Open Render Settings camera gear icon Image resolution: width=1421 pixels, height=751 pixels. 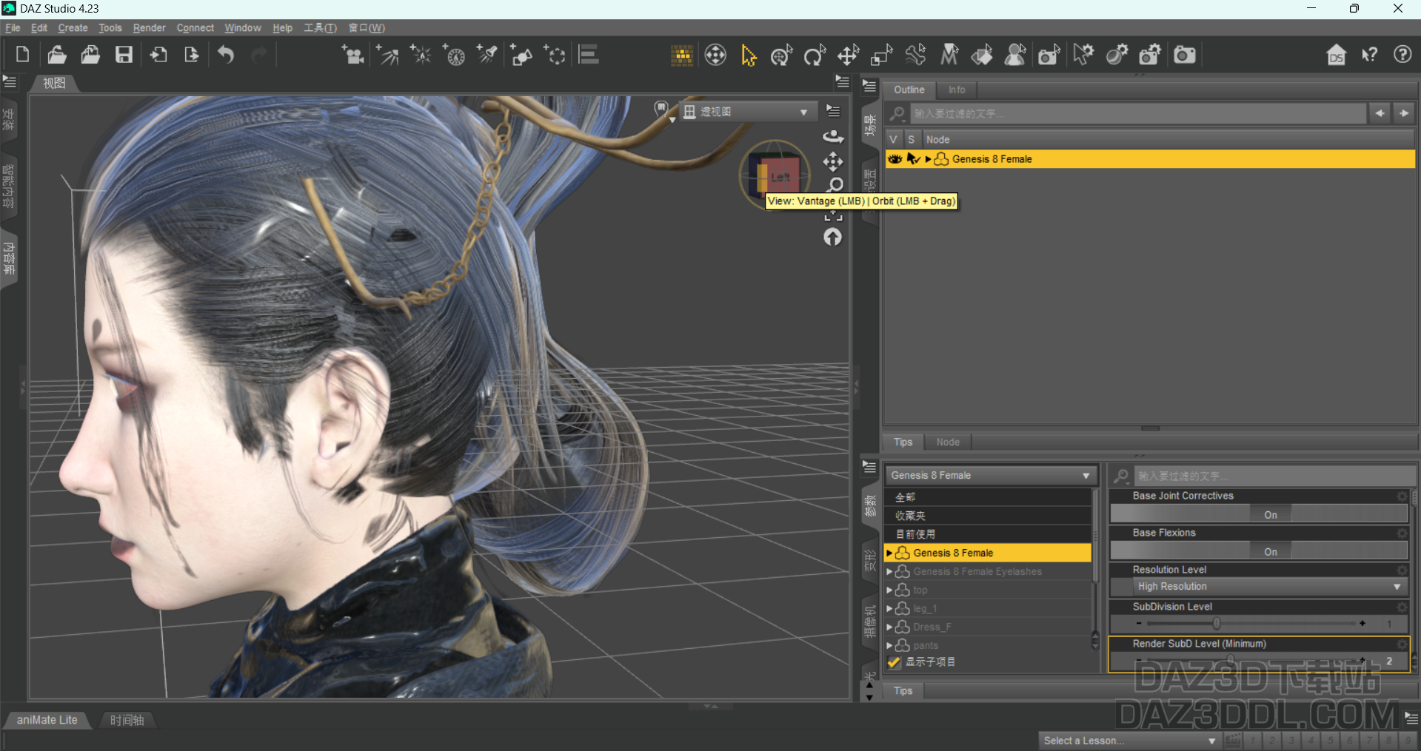click(1150, 55)
